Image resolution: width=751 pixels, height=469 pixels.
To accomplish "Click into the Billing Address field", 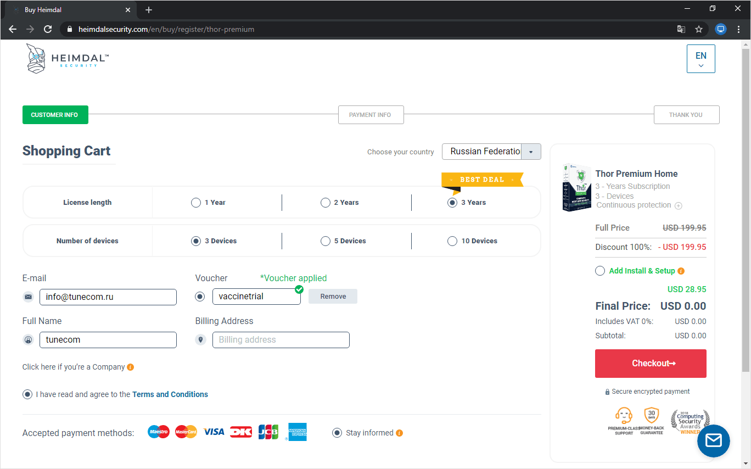I will pos(281,340).
